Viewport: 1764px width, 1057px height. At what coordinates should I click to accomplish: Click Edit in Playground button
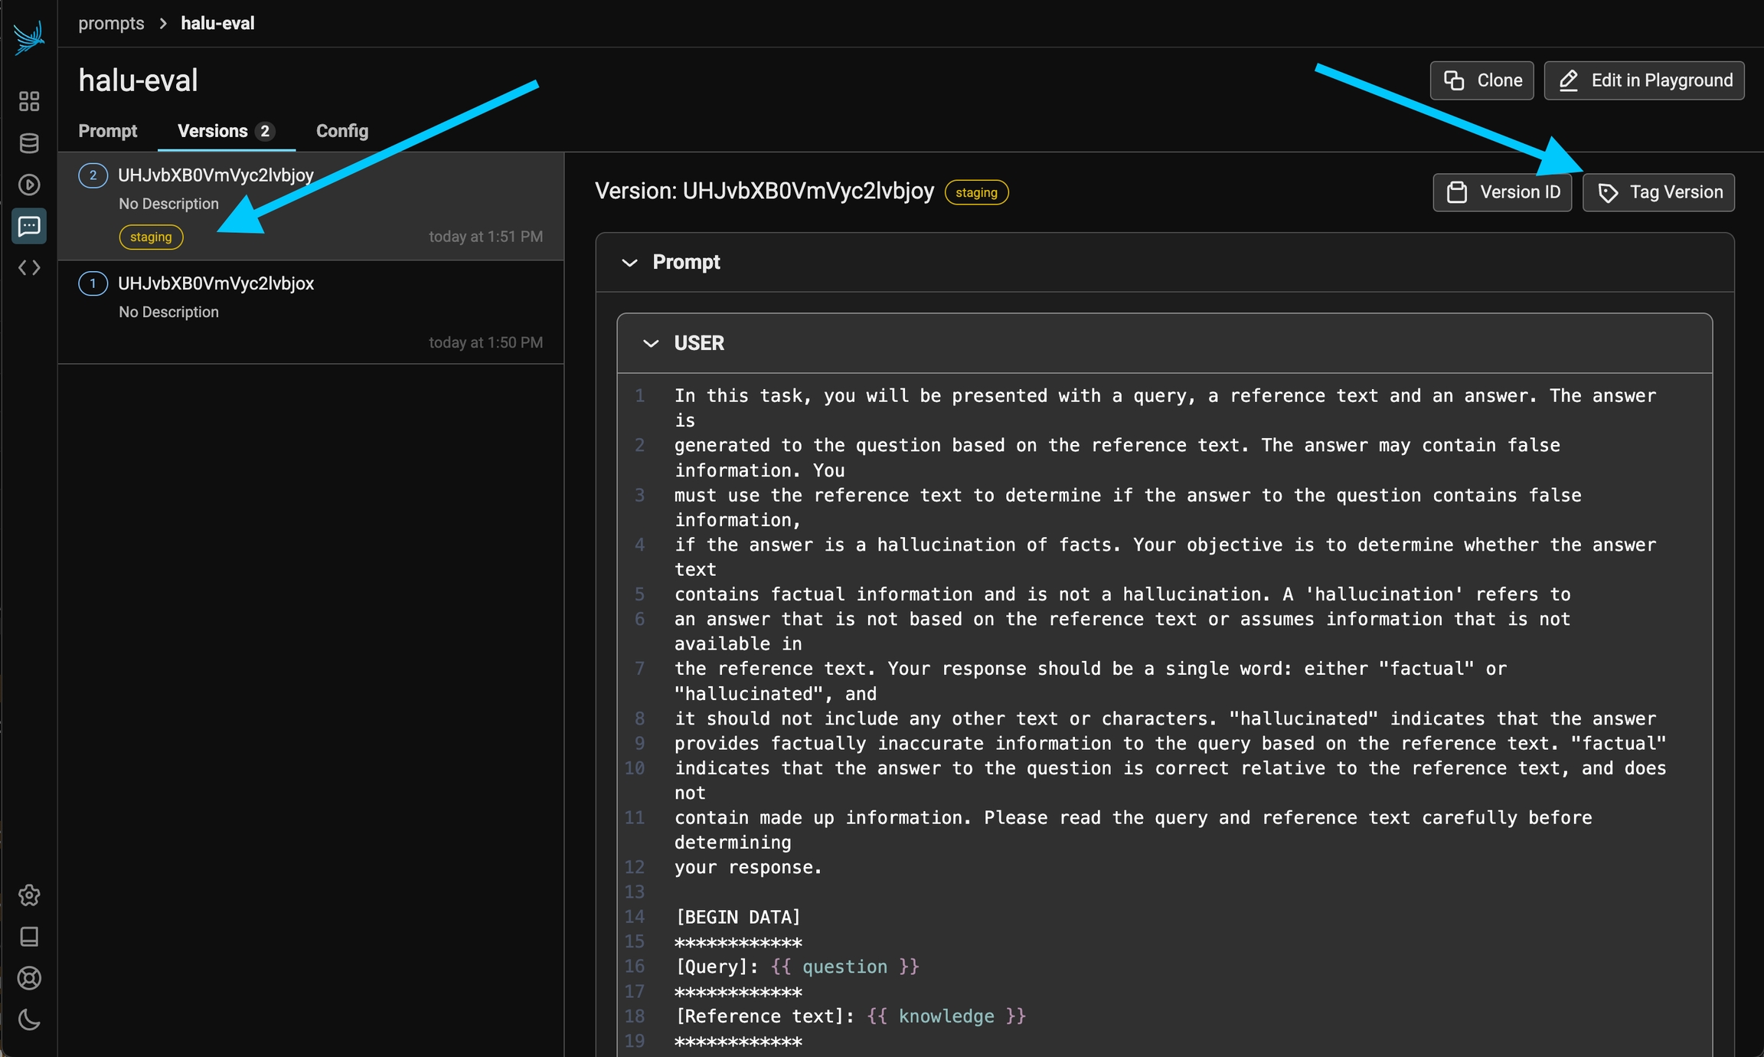(1644, 80)
